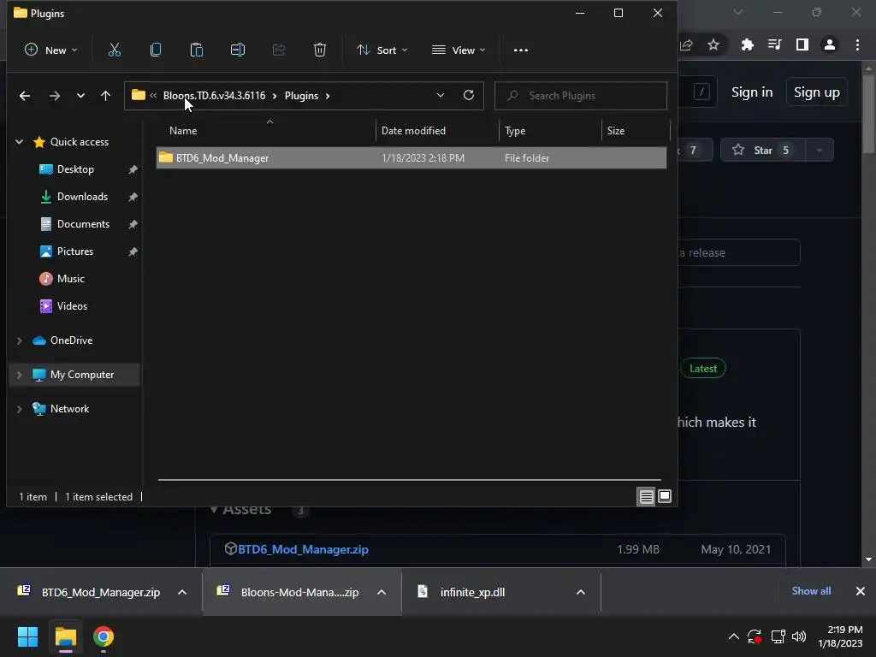Click the Search Plugins field
876x657 pixels.
pos(581,96)
